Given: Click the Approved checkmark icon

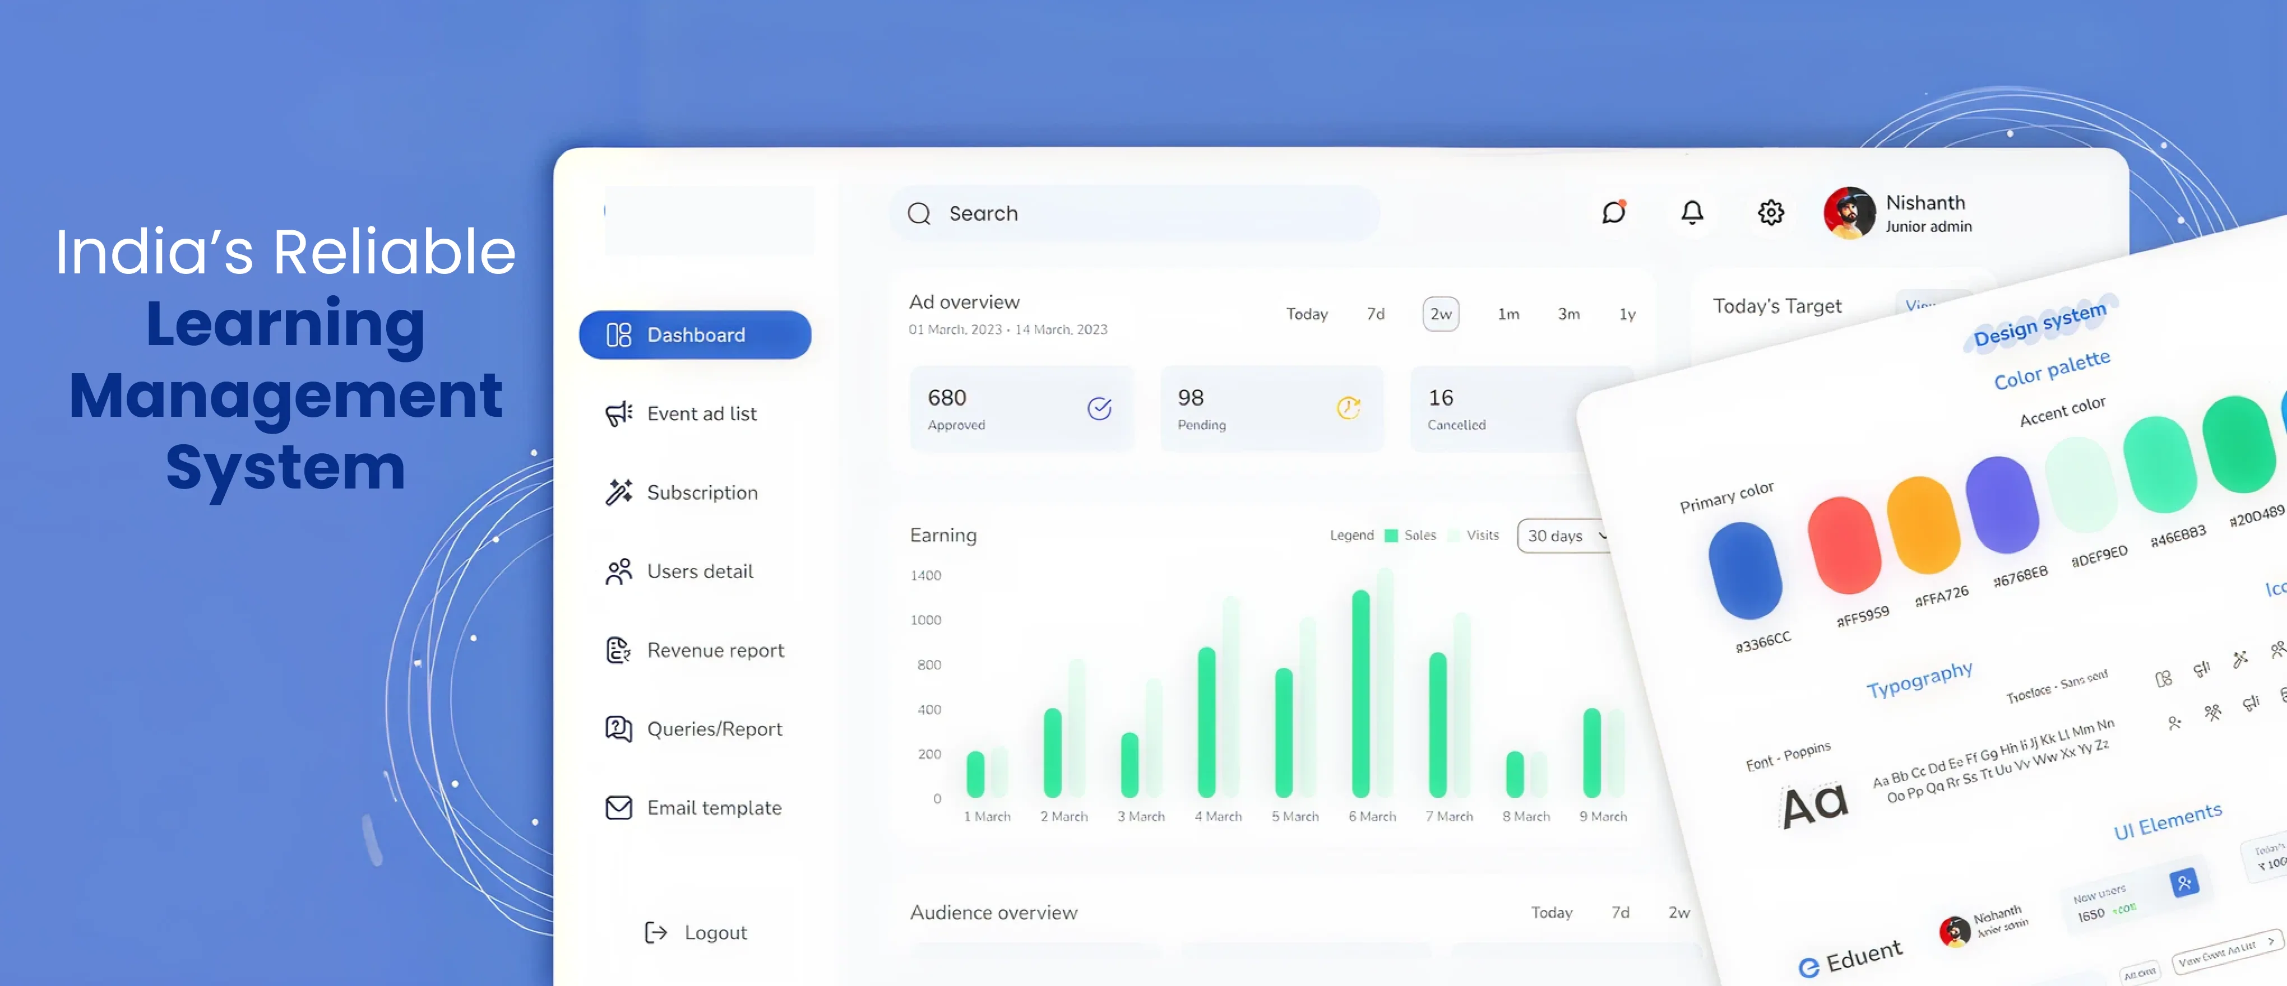Looking at the screenshot, I should (1099, 408).
